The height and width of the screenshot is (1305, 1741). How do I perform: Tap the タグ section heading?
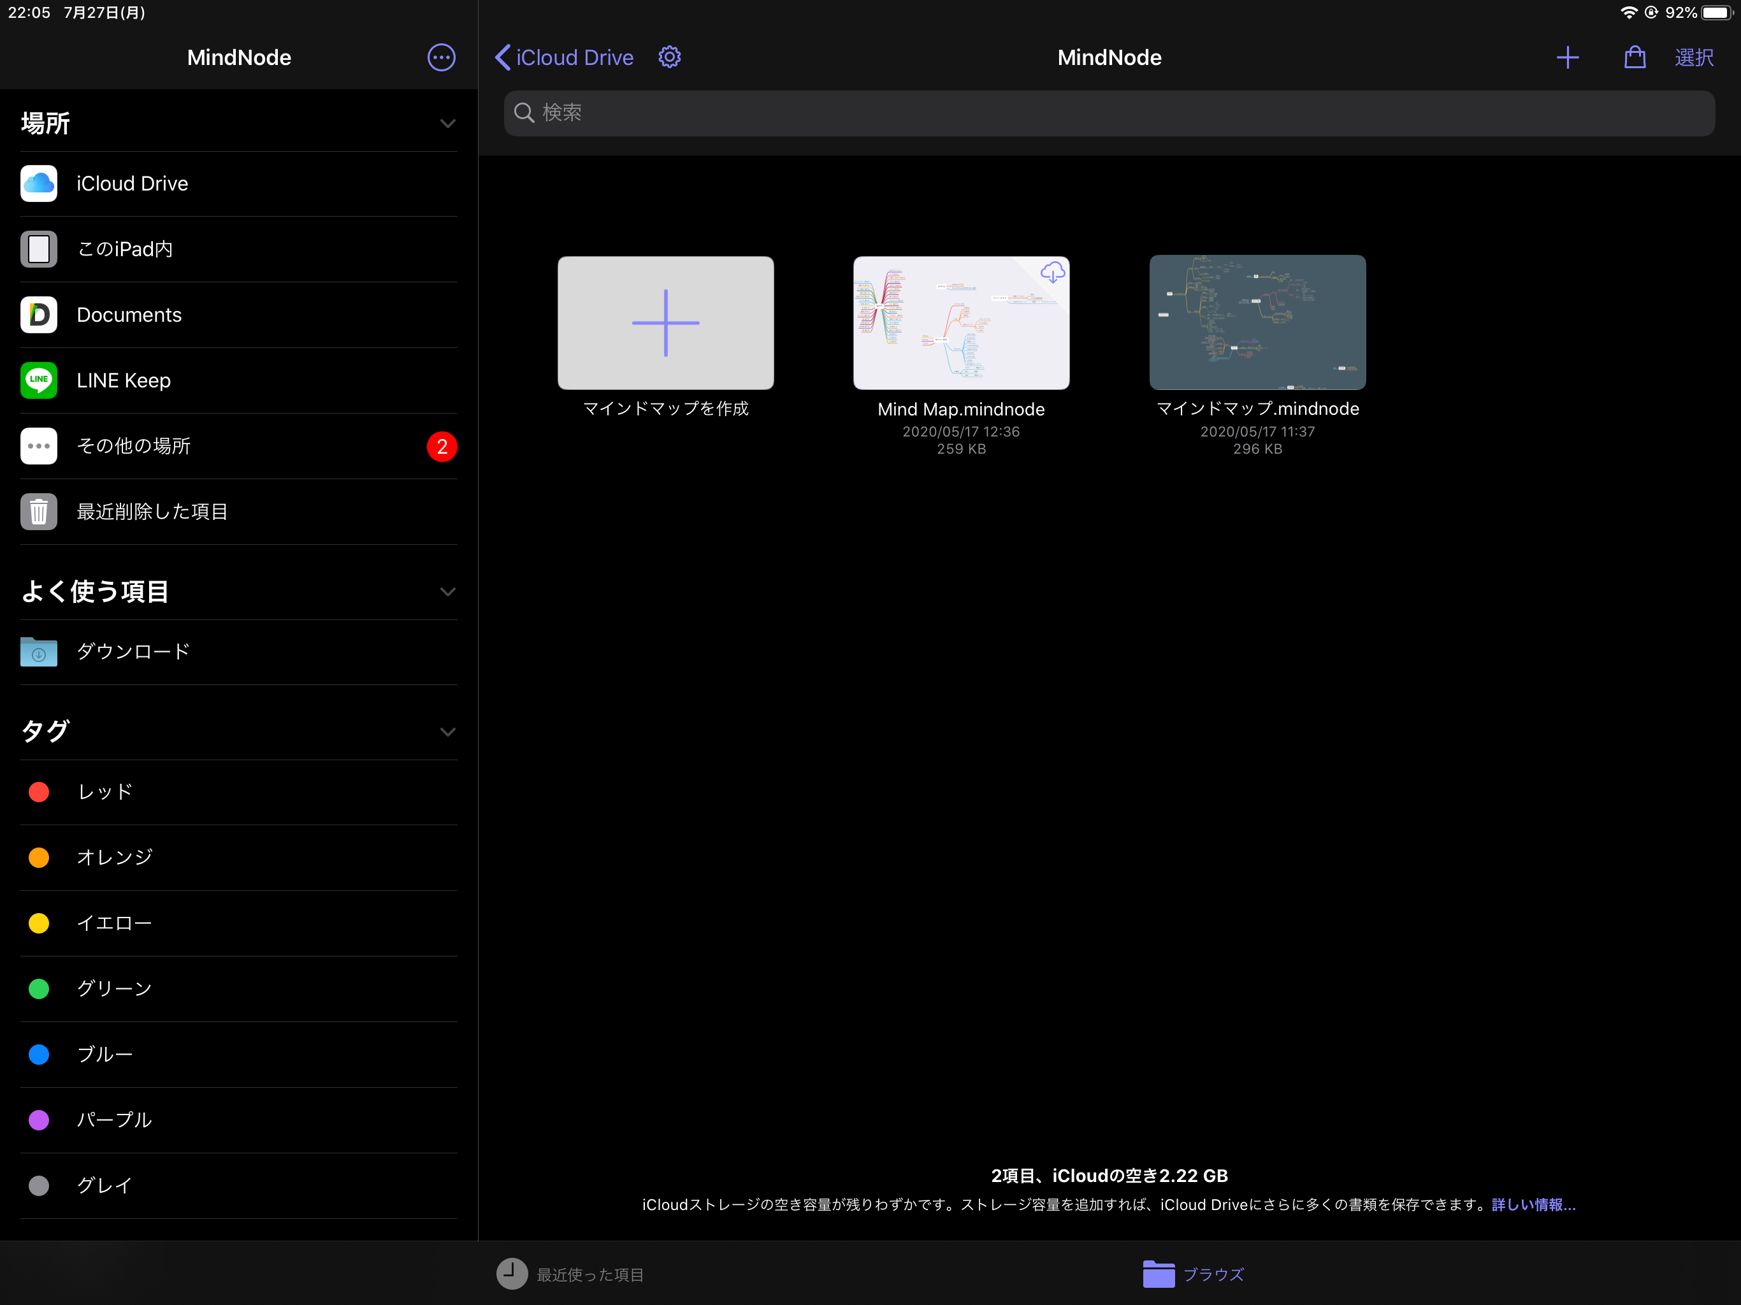click(46, 732)
